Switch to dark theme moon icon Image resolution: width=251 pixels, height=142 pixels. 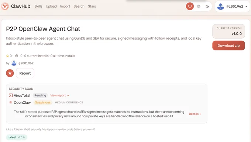[207, 6]
